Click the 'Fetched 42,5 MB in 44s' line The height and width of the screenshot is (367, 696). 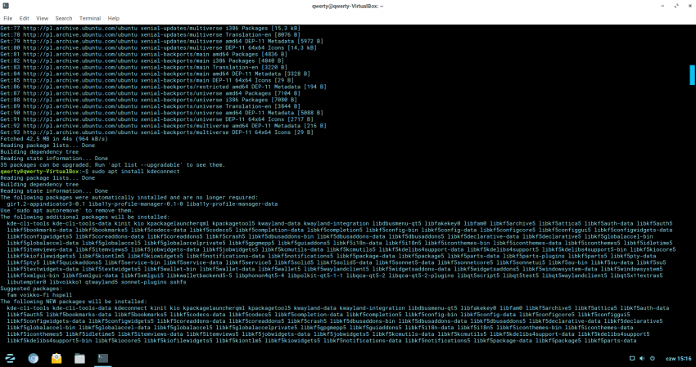click(54, 139)
